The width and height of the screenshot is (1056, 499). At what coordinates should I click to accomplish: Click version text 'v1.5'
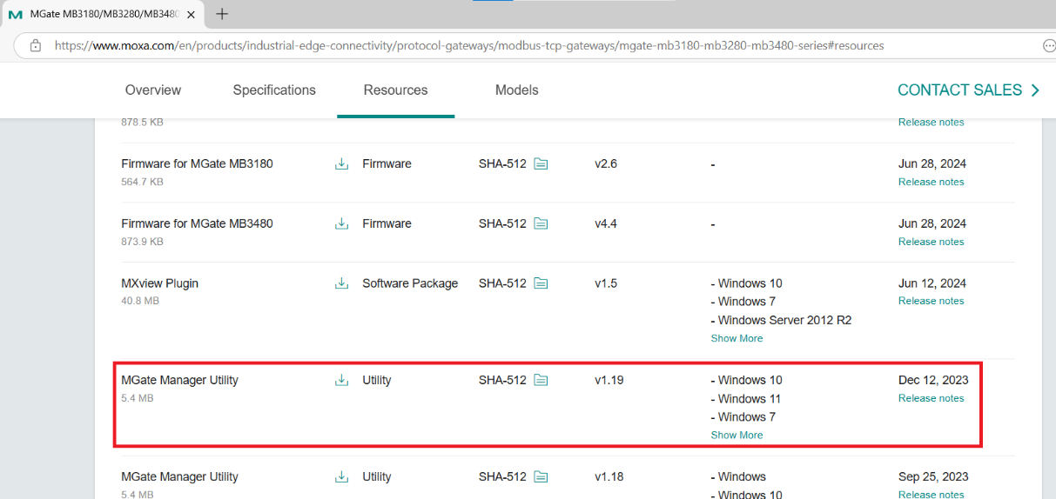606,283
